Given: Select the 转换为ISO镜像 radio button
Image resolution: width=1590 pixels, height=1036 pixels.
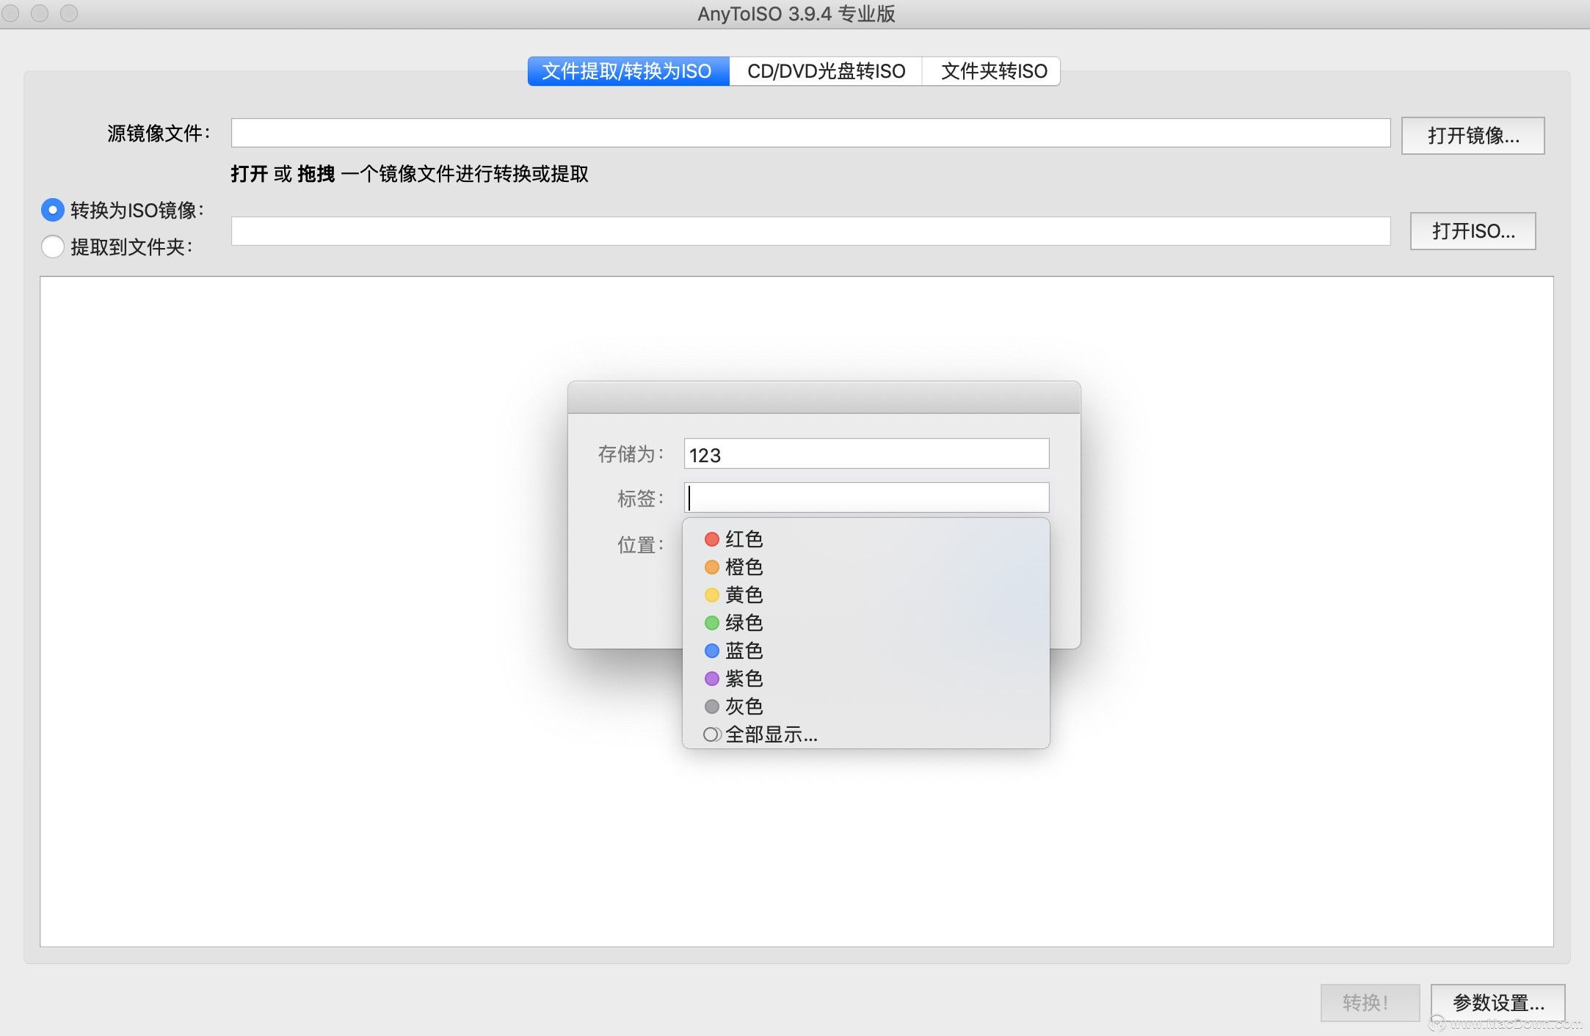Looking at the screenshot, I should coord(52,210).
